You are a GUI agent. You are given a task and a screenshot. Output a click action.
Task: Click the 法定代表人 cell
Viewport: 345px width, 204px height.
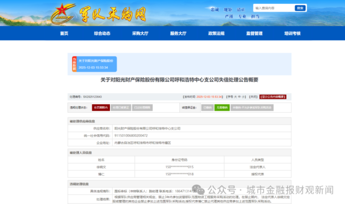[257, 167]
